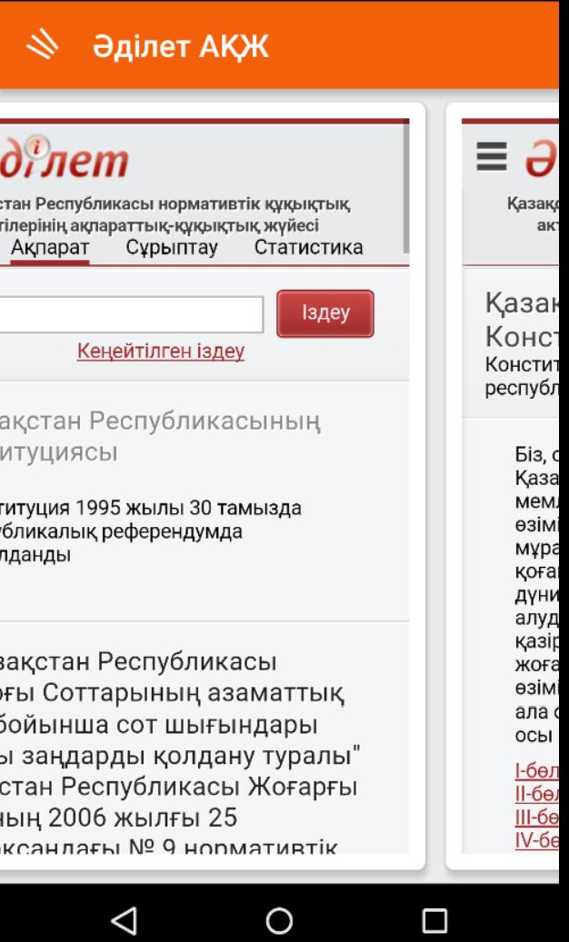569x942 pixels.
Task: Switch to the Ақпарат tab
Action: coord(50,248)
